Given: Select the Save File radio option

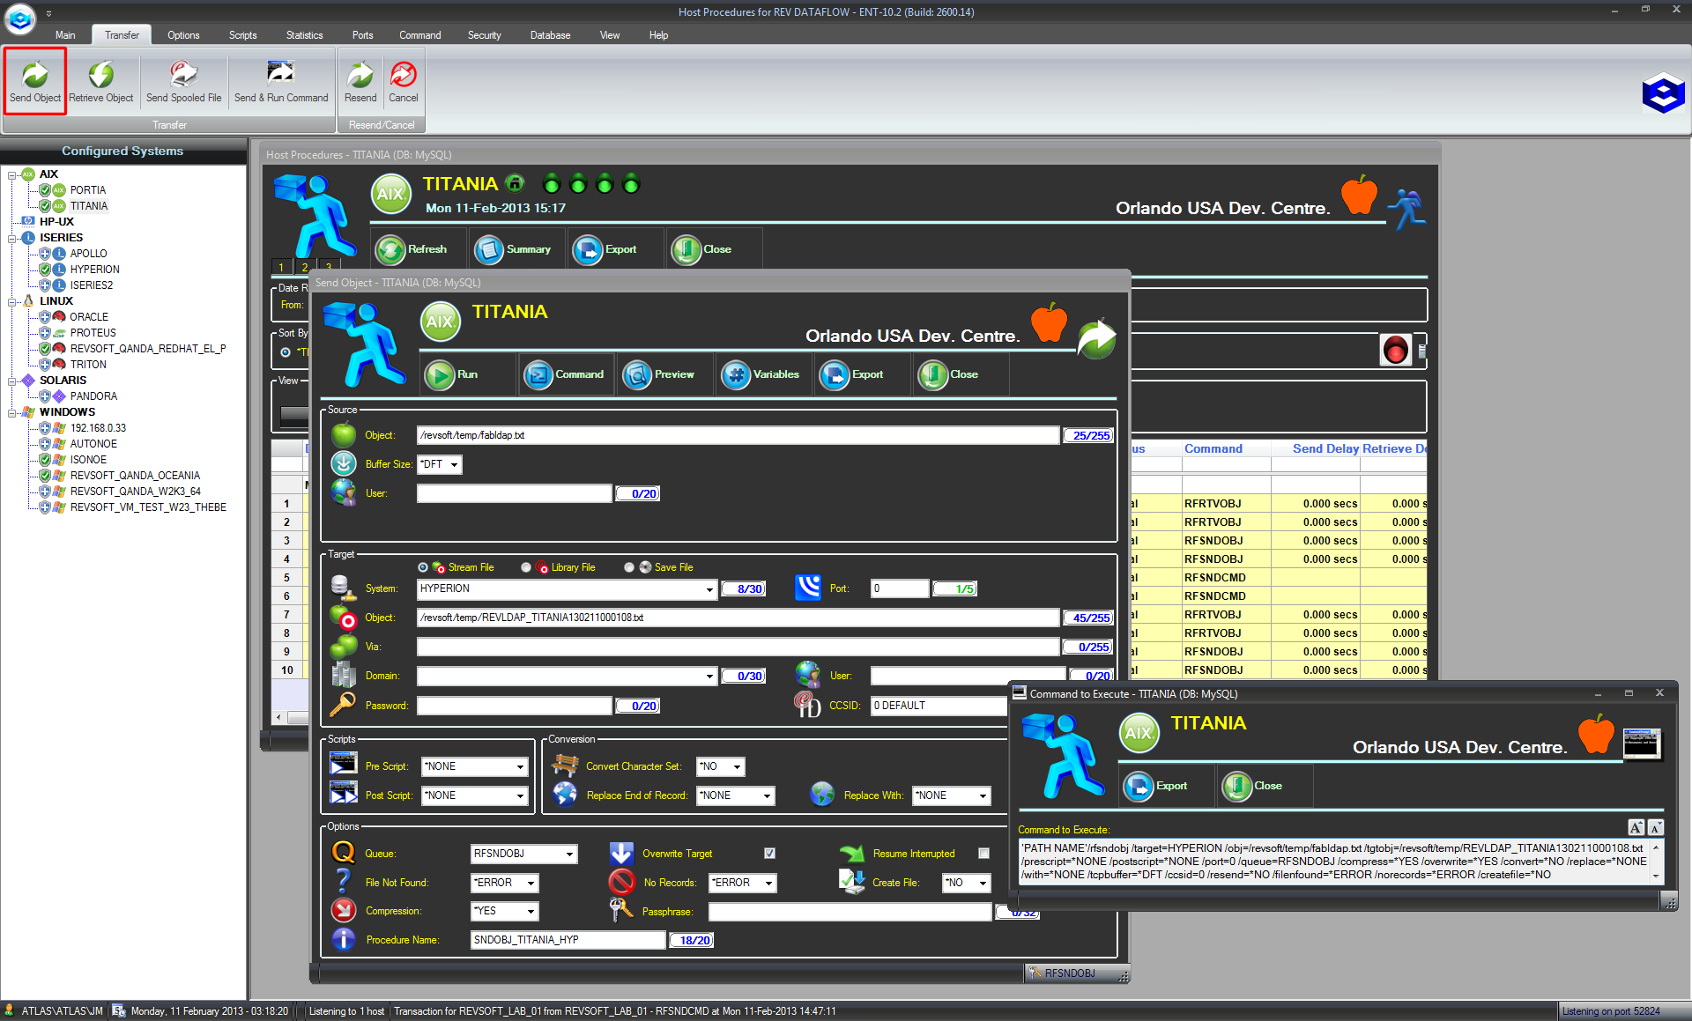Looking at the screenshot, I should 629,567.
